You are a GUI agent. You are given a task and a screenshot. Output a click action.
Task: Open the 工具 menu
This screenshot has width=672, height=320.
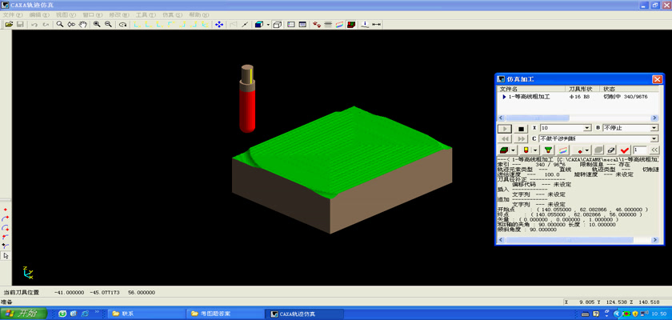point(146,14)
